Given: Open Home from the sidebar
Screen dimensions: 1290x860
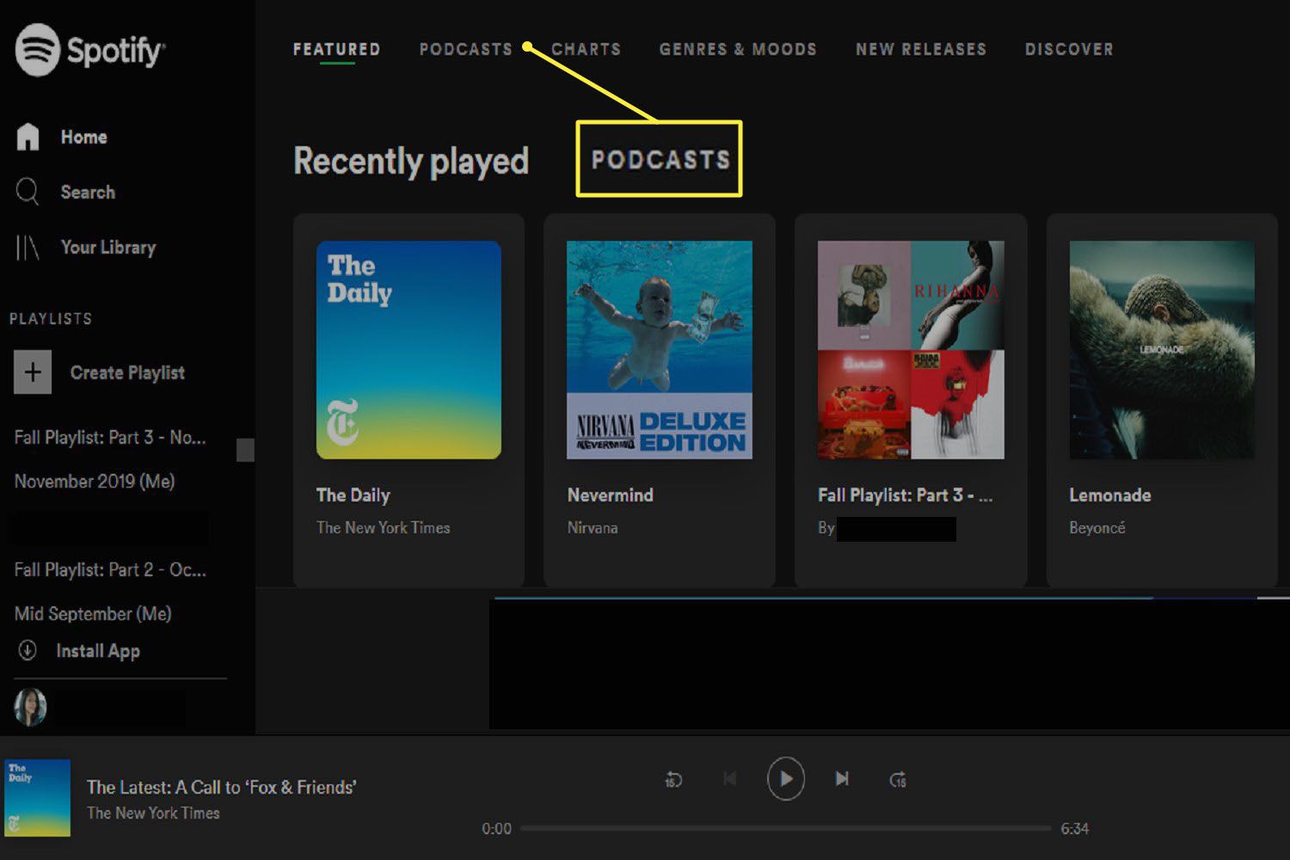Looking at the screenshot, I should [x=62, y=138].
